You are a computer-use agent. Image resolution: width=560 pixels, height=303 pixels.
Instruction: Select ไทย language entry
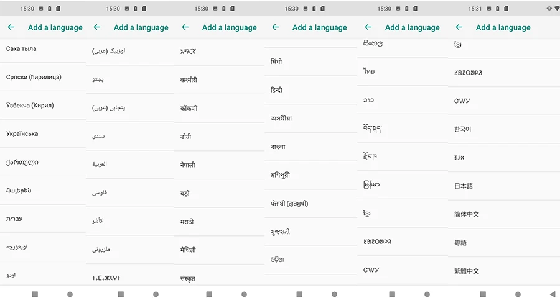click(403, 71)
